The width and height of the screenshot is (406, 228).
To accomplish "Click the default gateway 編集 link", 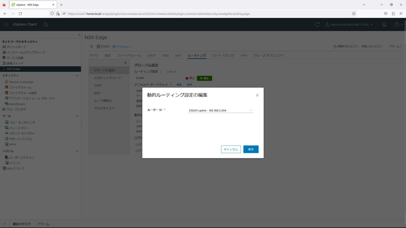I will [179, 85].
